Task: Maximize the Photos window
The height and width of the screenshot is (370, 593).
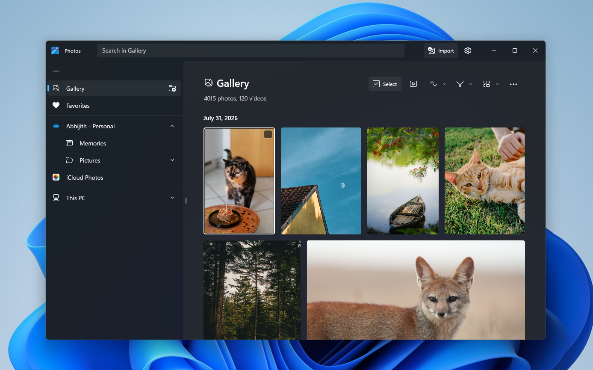Action: click(x=515, y=50)
